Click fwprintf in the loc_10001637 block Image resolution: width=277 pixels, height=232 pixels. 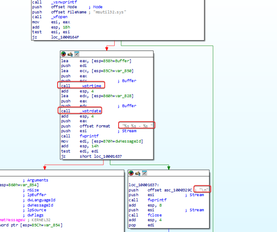coord(157,200)
